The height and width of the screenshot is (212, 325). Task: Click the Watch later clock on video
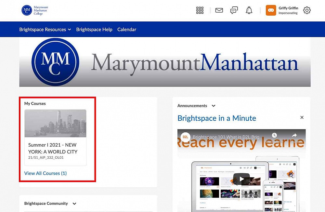[x=274, y=136]
